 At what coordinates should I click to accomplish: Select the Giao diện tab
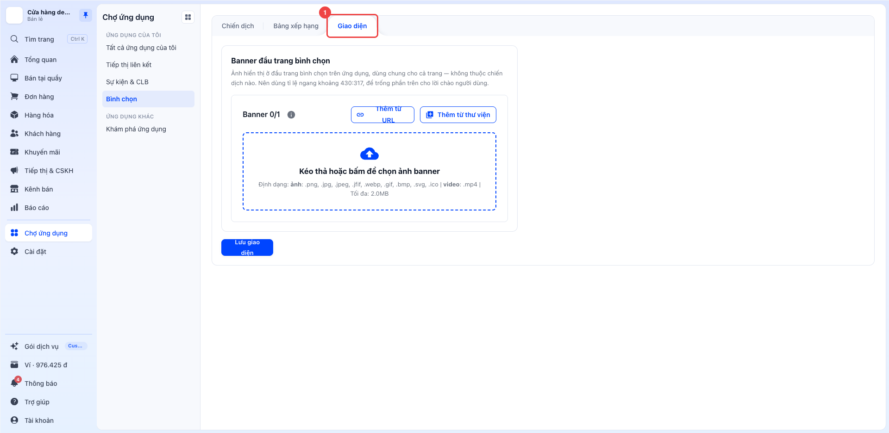pos(352,26)
